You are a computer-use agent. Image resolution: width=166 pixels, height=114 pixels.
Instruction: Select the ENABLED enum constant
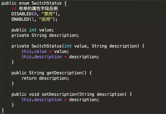(x=20, y=19)
